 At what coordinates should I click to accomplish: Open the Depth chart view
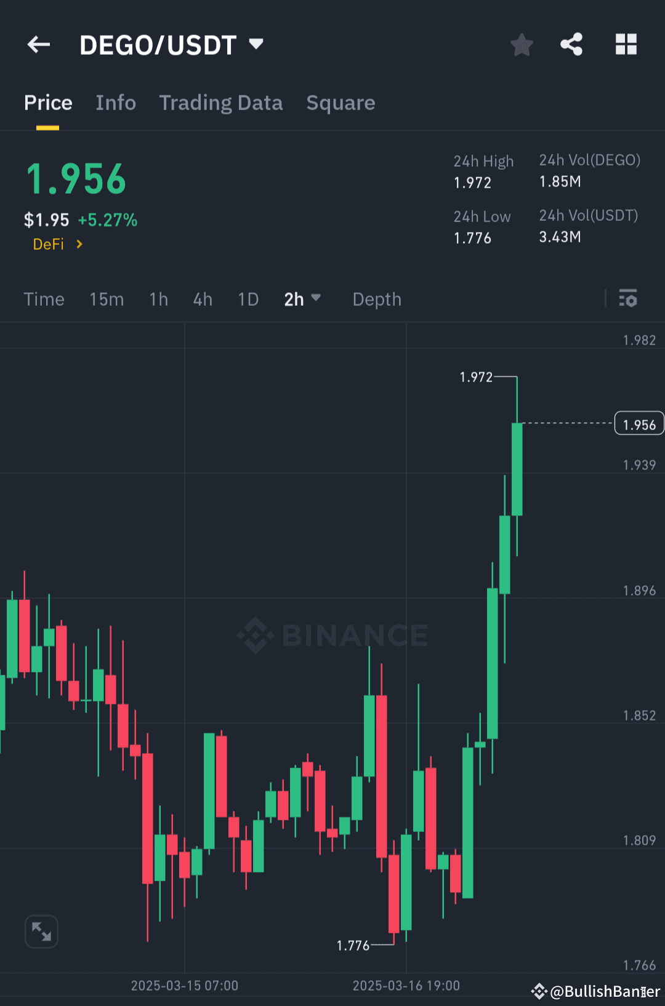coord(376,299)
